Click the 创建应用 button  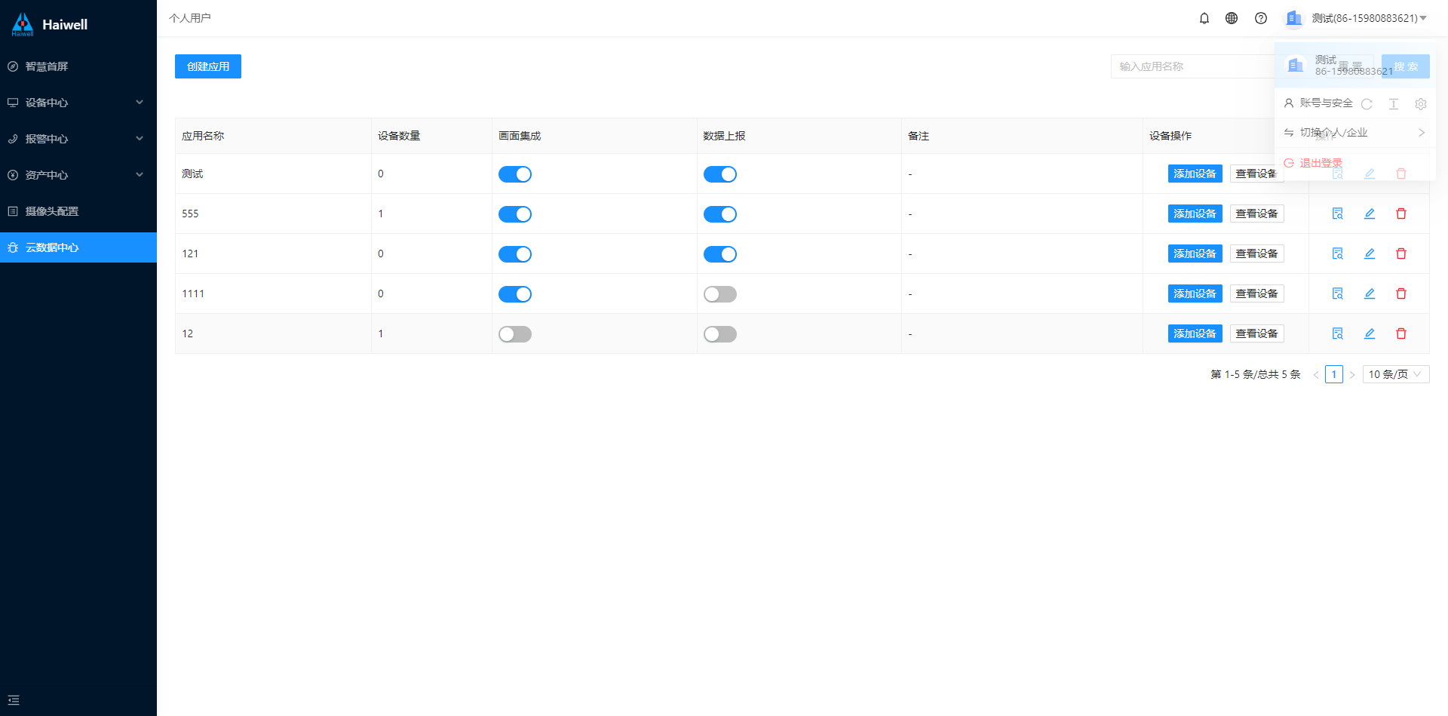pyautogui.click(x=208, y=66)
